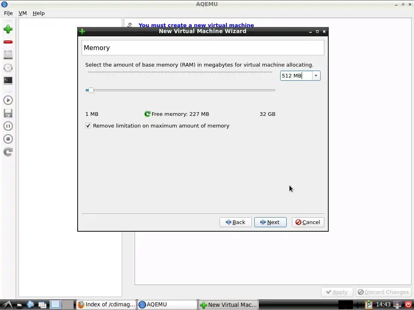Click the file manager icon in taskbar
The width and height of the screenshot is (414, 310).
[x=19, y=305]
